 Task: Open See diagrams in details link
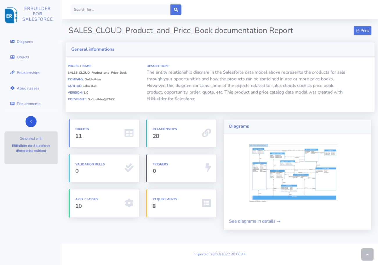[x=255, y=221]
